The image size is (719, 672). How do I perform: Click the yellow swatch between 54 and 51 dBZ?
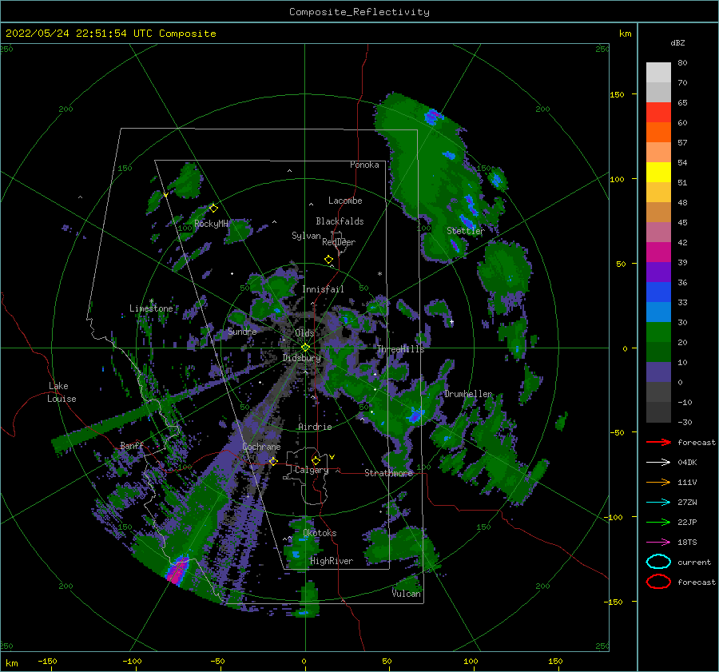tap(658, 173)
